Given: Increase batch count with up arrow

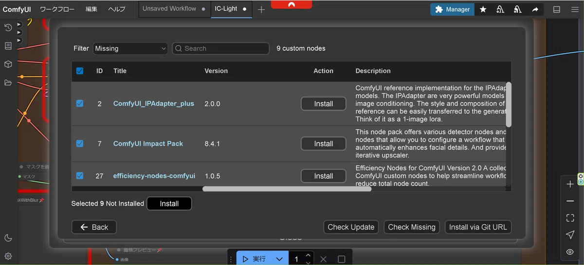Looking at the screenshot, I should (308, 255).
